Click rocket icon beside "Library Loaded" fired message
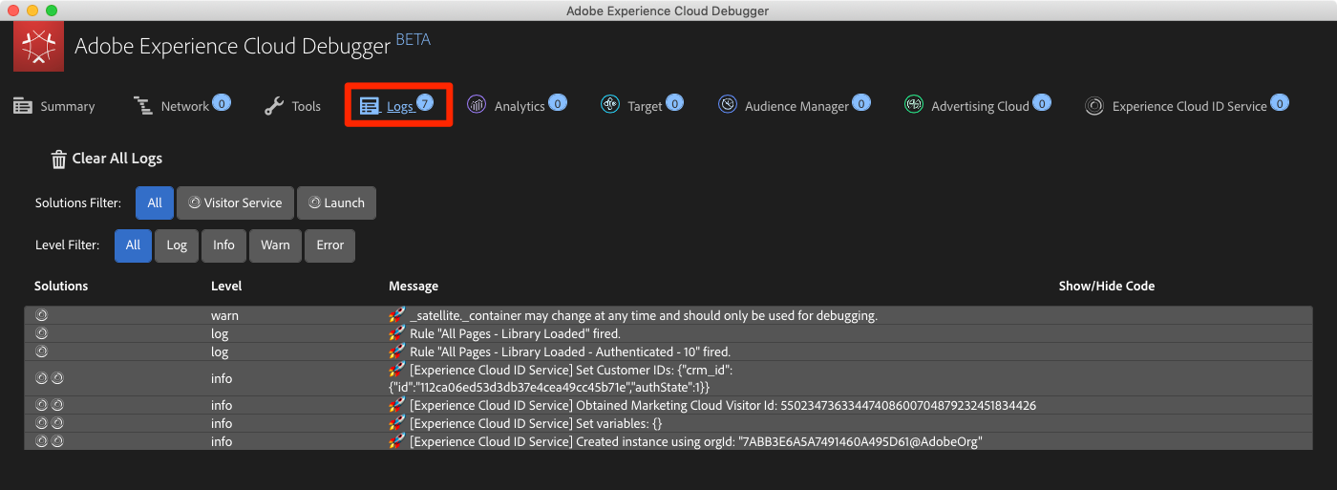Image resolution: width=1337 pixels, height=490 pixels. click(x=397, y=333)
